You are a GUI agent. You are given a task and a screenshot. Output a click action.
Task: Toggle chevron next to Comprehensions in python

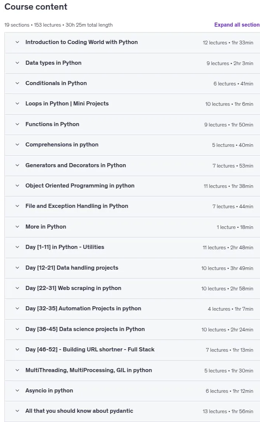(17, 145)
